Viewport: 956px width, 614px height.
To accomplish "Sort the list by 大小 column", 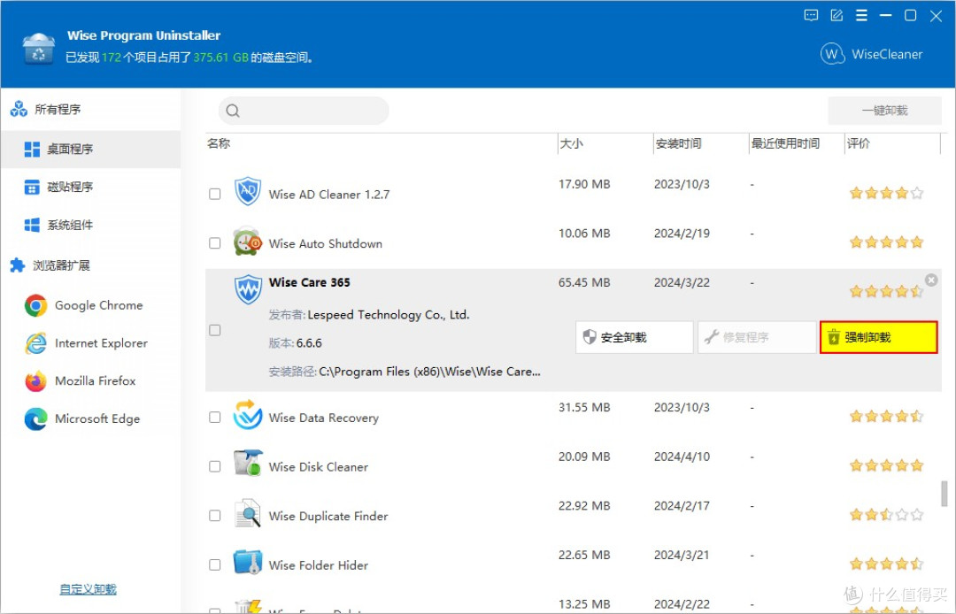I will tap(571, 143).
